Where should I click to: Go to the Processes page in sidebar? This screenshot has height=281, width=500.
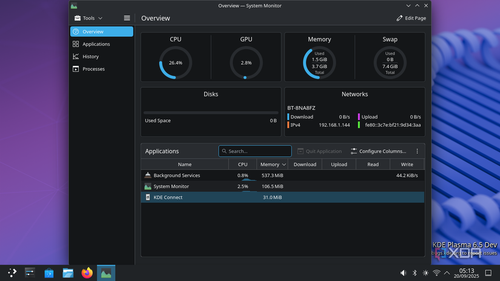pos(102,69)
